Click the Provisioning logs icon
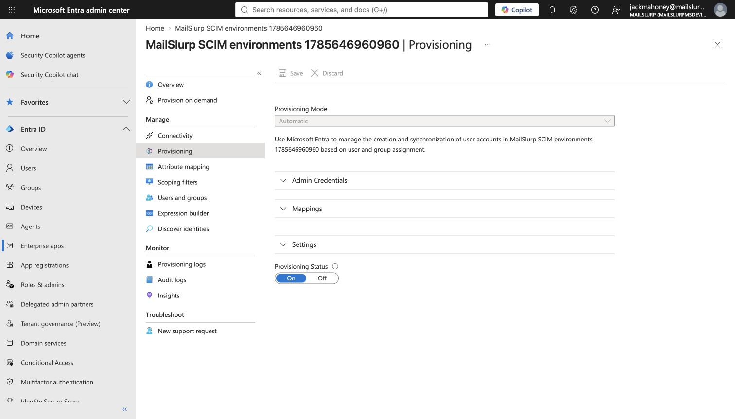Viewport: 735px width, 419px height. point(150,264)
